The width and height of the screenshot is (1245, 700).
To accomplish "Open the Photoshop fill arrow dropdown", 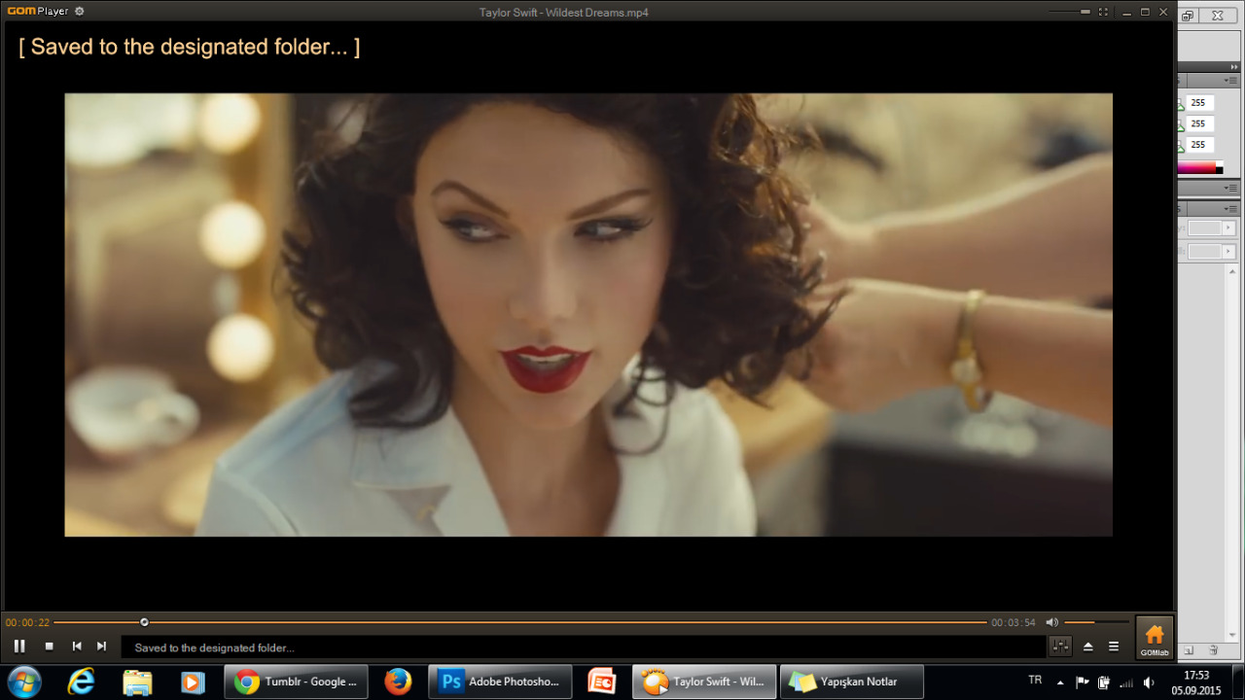I will [x=1228, y=252].
